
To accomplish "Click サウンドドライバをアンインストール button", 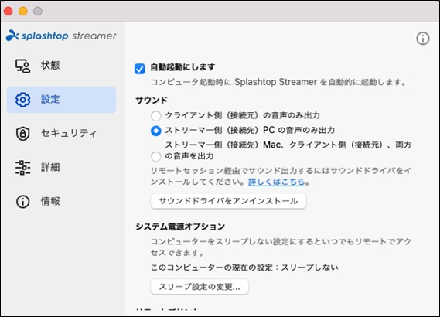I will pyautogui.click(x=228, y=201).
